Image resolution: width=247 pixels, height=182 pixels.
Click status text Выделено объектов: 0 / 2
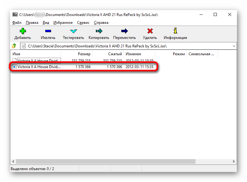point(32,169)
